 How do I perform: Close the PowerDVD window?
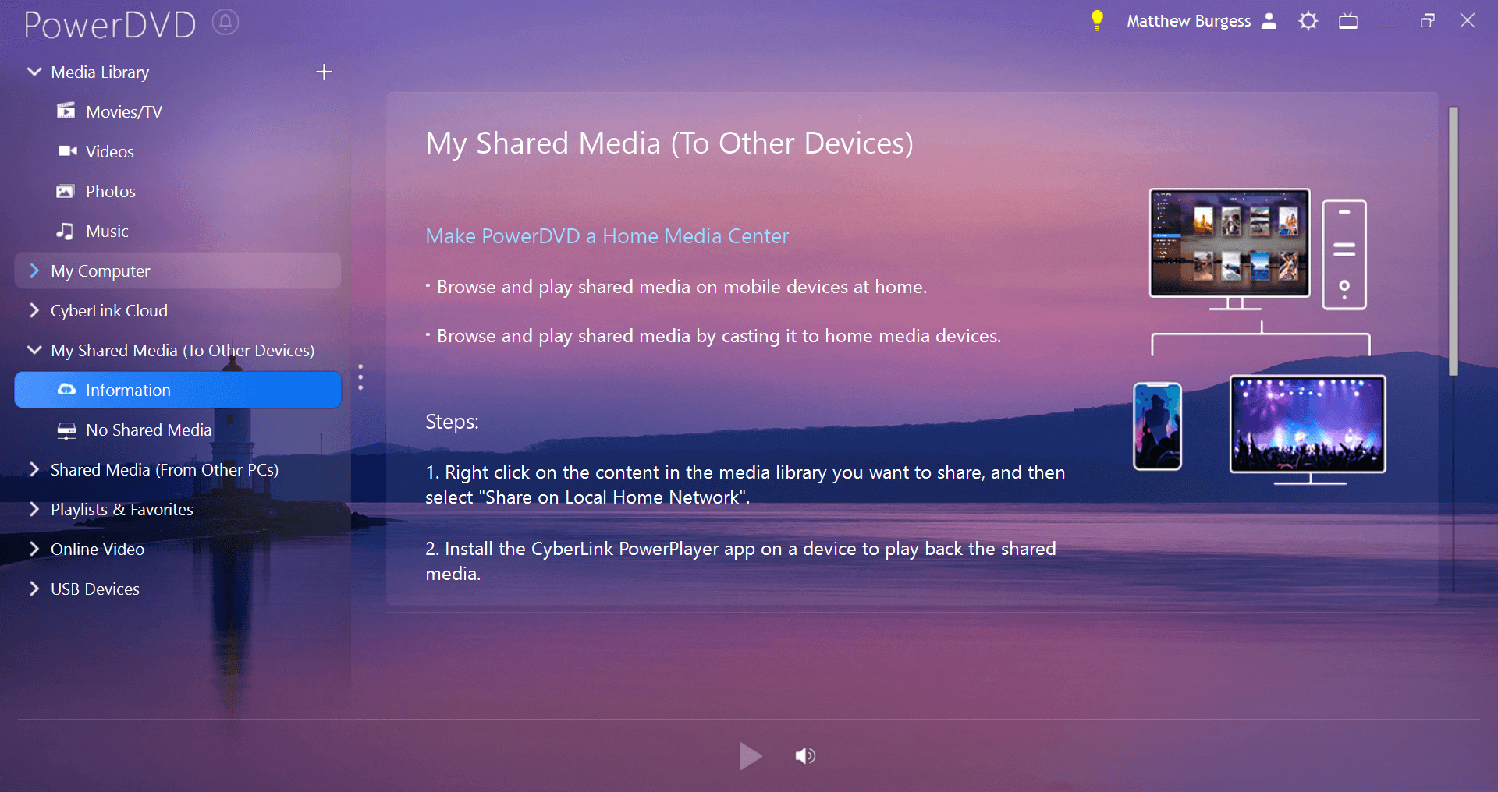(x=1468, y=21)
